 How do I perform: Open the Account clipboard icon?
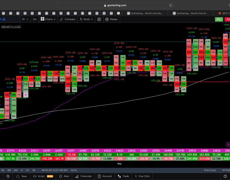[99, 176]
